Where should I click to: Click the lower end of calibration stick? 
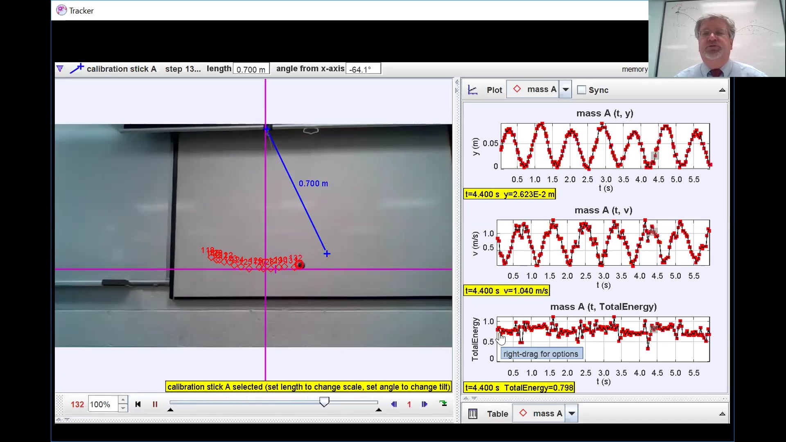coord(327,254)
